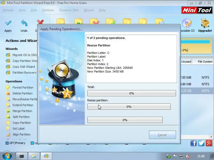This screenshot has width=214, height=160.
Task: Click the Set Label link
Action: (18, 129)
